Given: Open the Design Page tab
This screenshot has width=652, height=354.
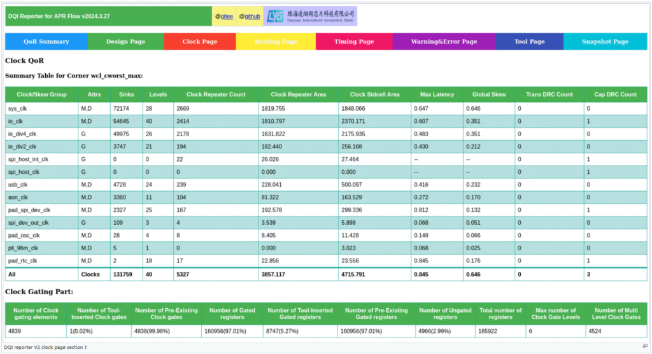Looking at the screenshot, I should [x=125, y=41].
